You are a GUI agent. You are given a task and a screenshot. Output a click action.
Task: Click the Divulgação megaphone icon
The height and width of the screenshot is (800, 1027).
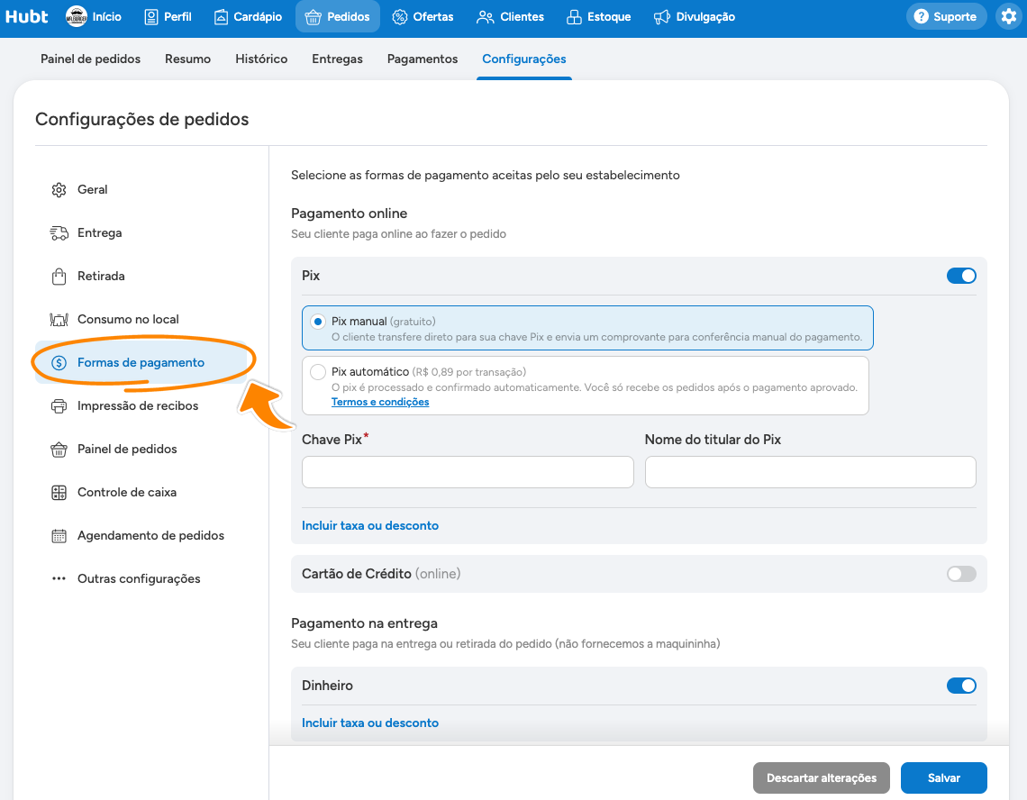tap(661, 17)
